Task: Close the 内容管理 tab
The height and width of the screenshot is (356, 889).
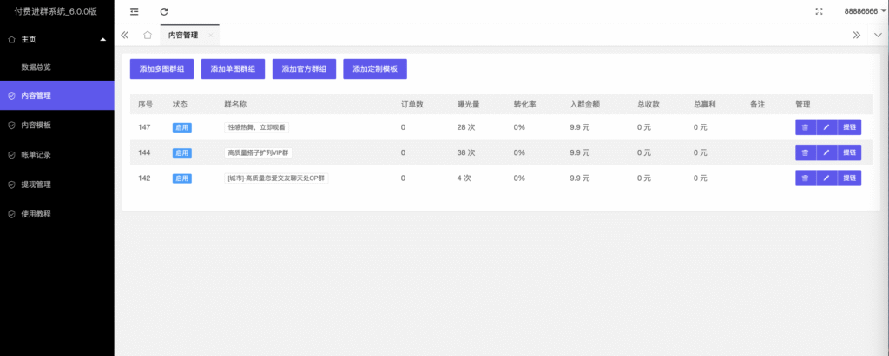Action: click(210, 36)
